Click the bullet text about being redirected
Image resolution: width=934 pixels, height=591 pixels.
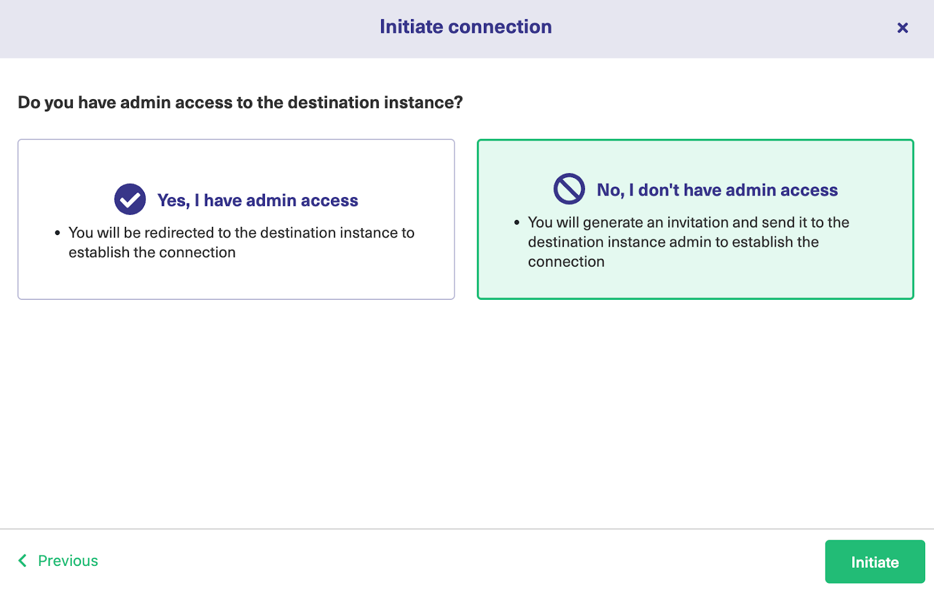(241, 242)
